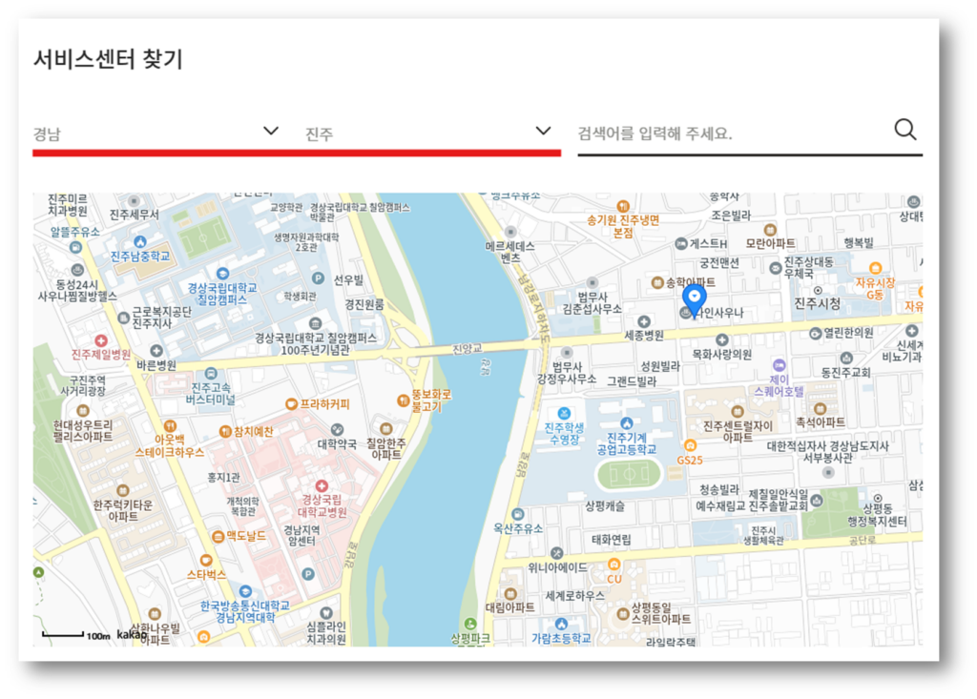The width and height of the screenshot is (977, 699).
Task: Select the blue service center map pin
Action: coord(694,300)
